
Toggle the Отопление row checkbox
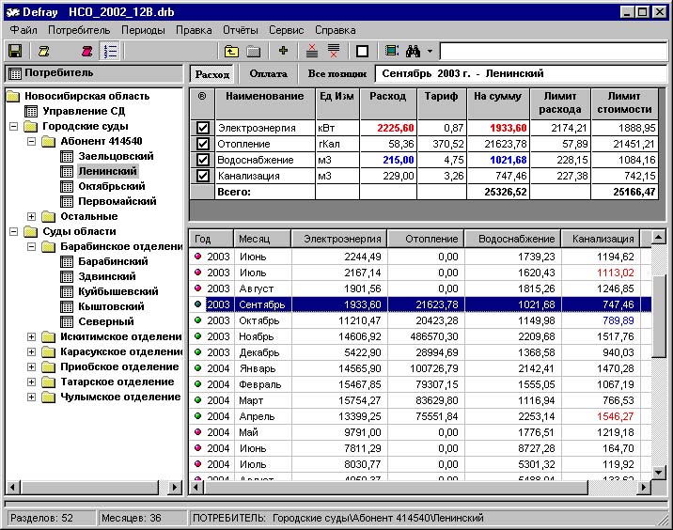click(202, 144)
